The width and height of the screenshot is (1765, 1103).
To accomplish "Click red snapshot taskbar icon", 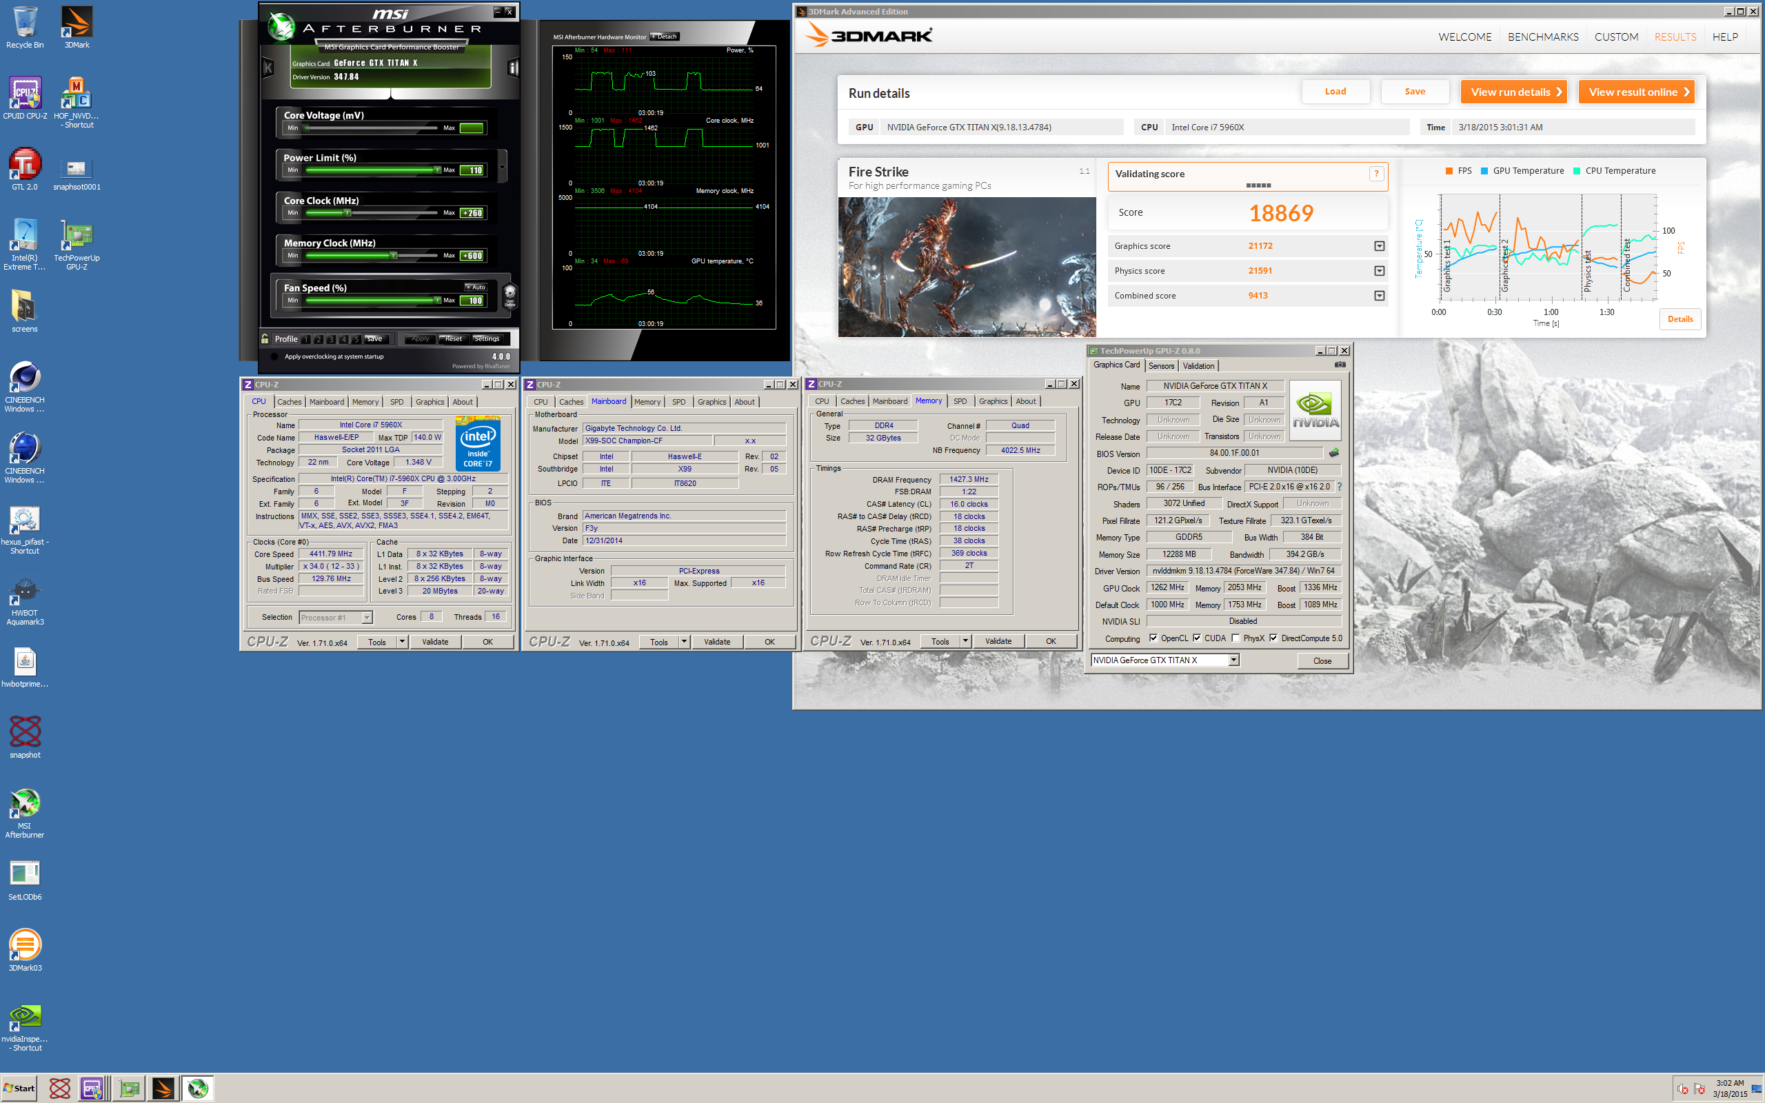I will (59, 1089).
